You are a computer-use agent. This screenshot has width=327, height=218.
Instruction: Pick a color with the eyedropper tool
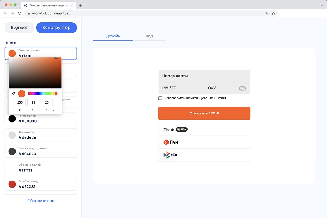13,94
